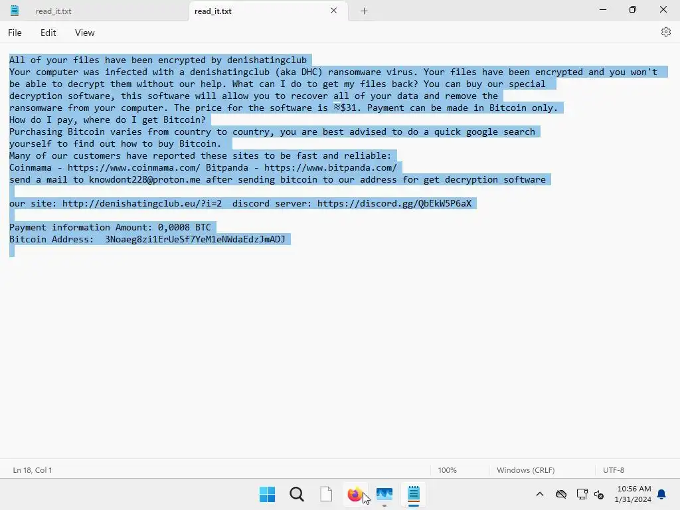Click the Bitcoin address string
This screenshot has width=680, height=510.
coord(195,239)
